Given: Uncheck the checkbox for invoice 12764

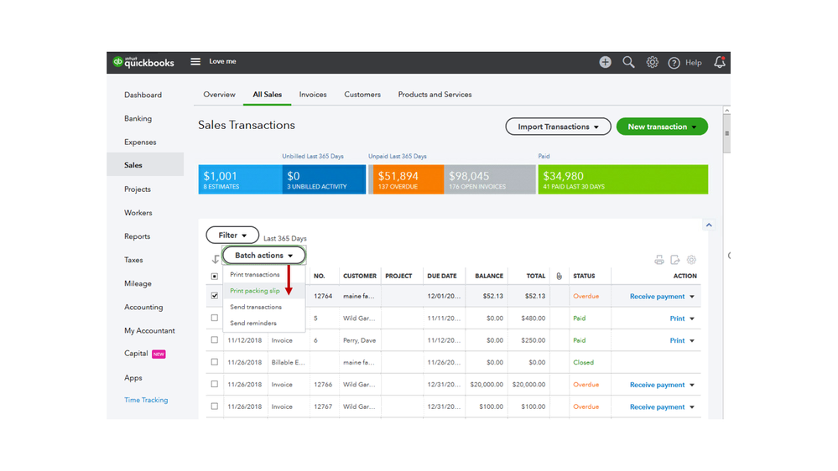Looking at the screenshot, I should 214,295.
